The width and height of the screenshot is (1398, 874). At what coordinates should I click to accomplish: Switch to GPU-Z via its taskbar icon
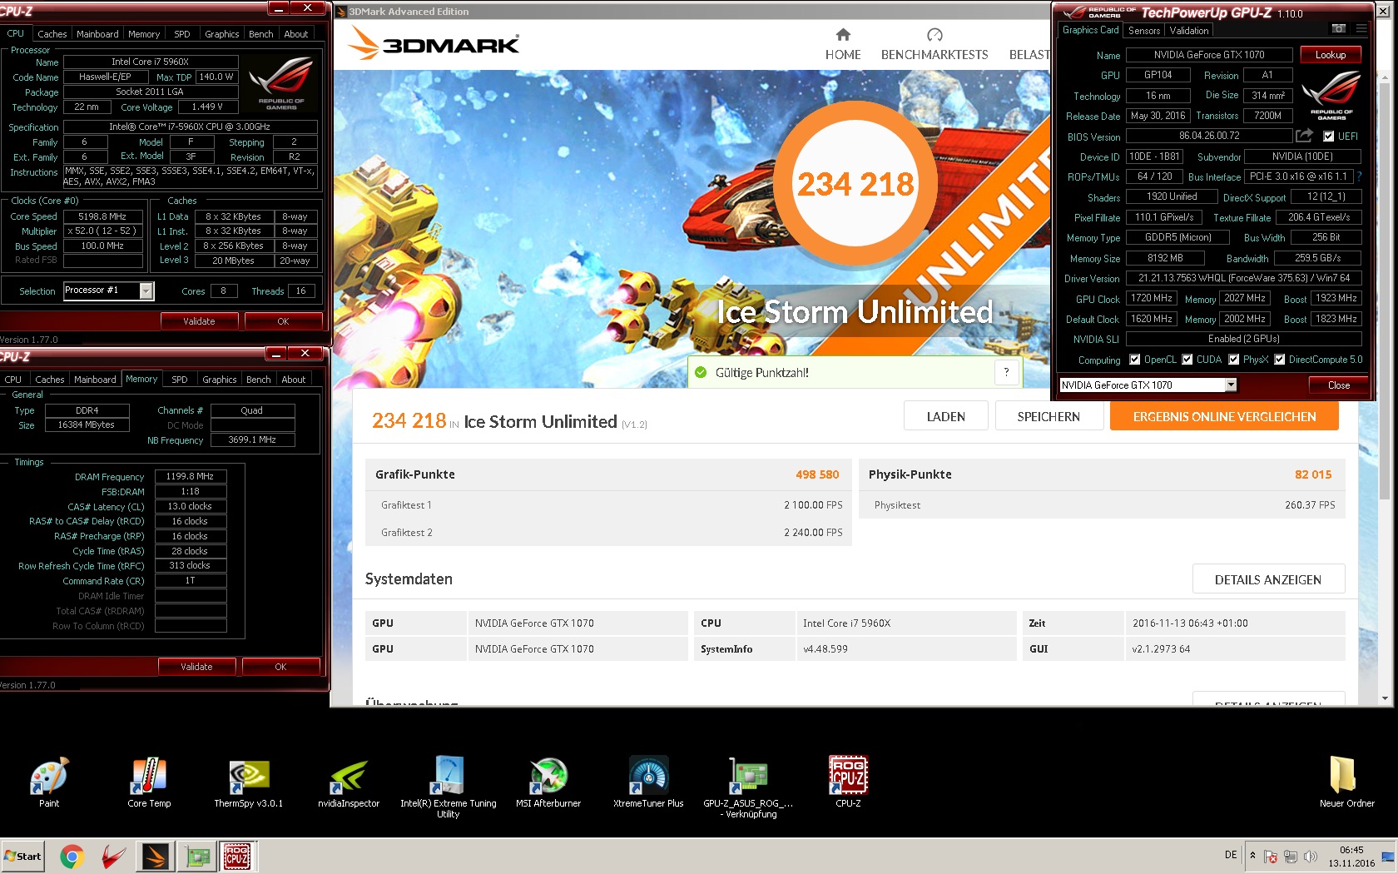(197, 856)
